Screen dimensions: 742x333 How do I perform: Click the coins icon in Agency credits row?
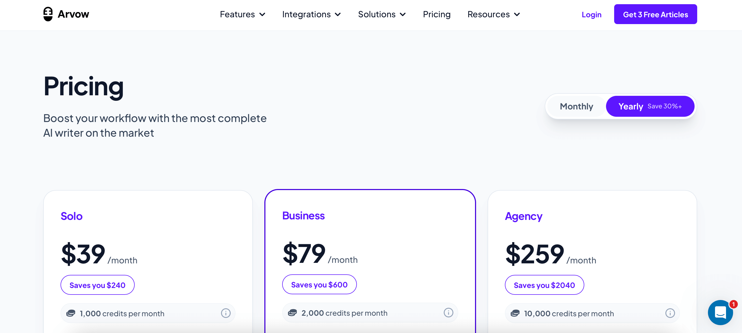pos(515,313)
